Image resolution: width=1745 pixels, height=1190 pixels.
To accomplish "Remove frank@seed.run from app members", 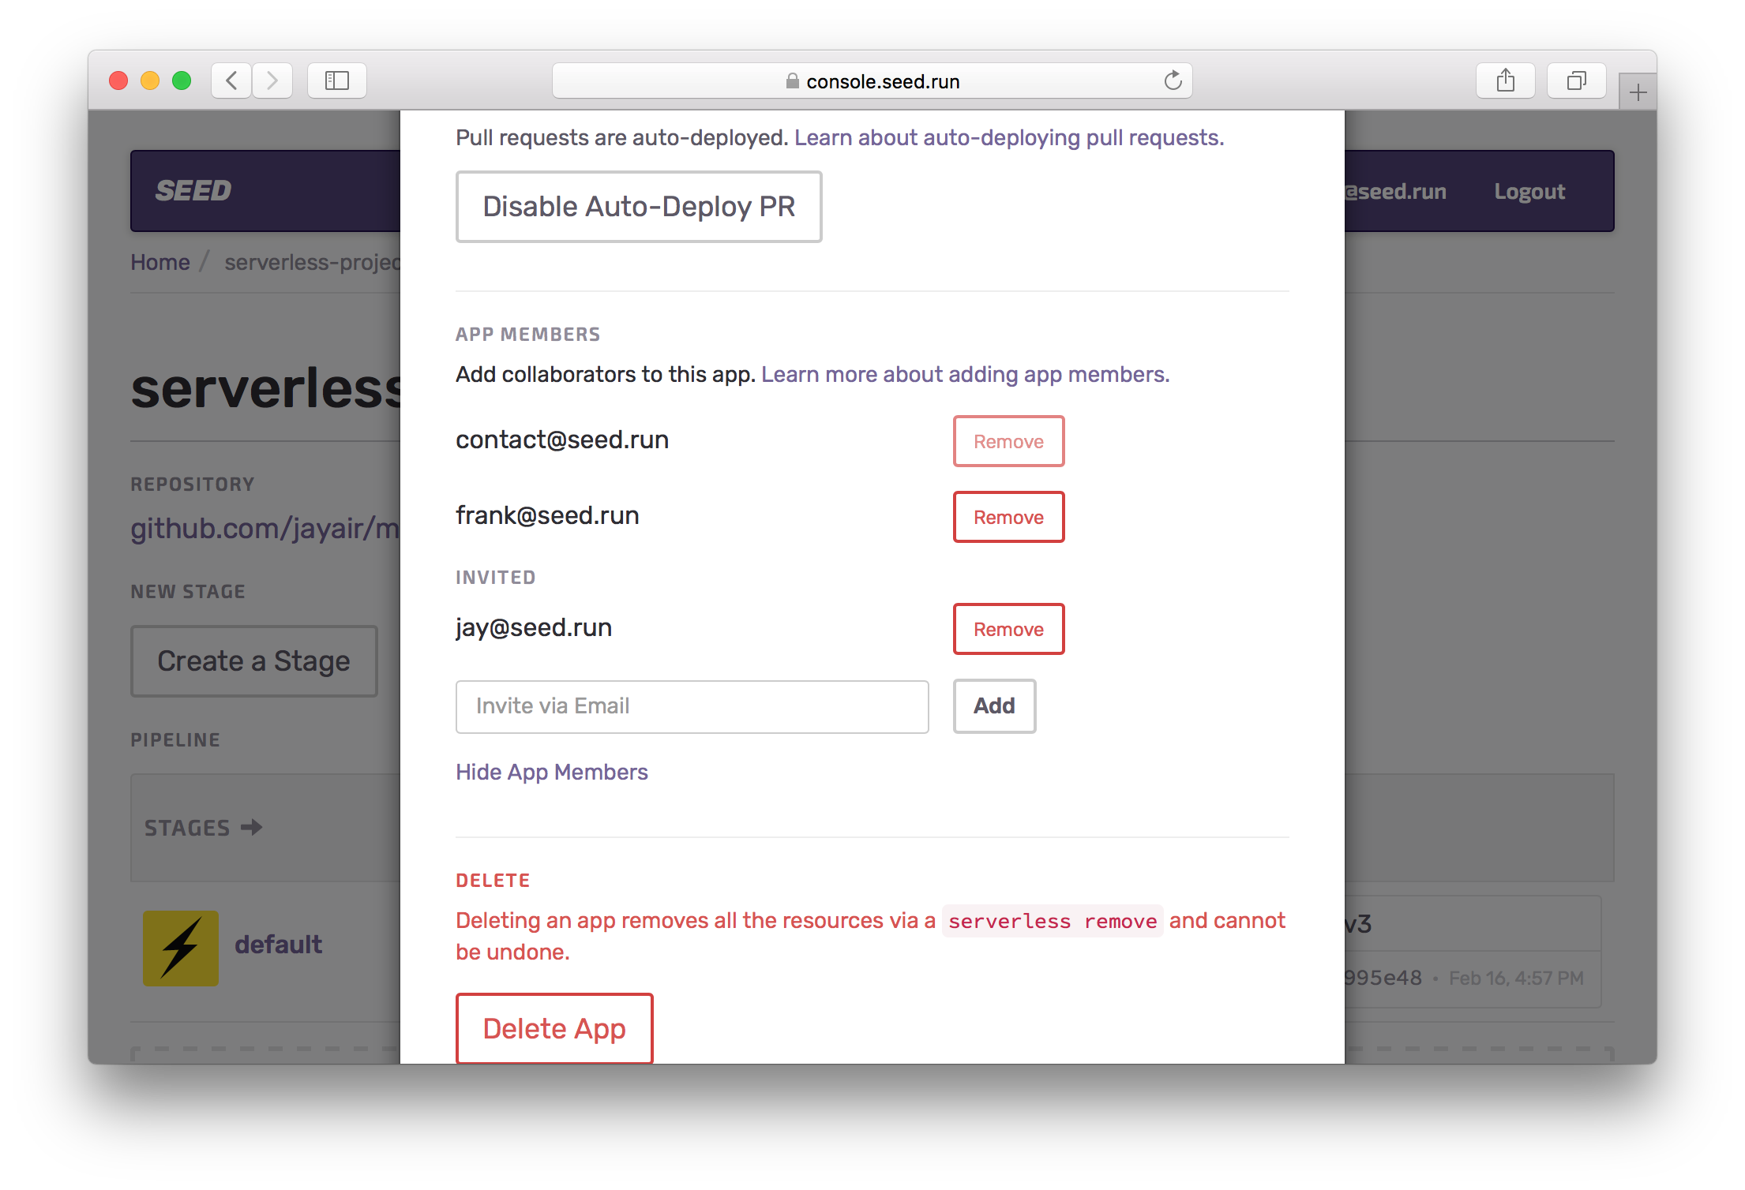I will pos(1008,517).
